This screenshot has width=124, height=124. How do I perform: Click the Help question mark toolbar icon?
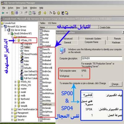pyautogui.click(x=40, y=13)
